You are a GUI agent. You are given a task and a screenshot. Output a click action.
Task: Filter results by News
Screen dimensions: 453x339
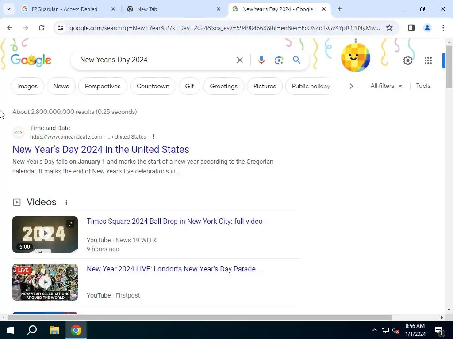click(x=61, y=86)
